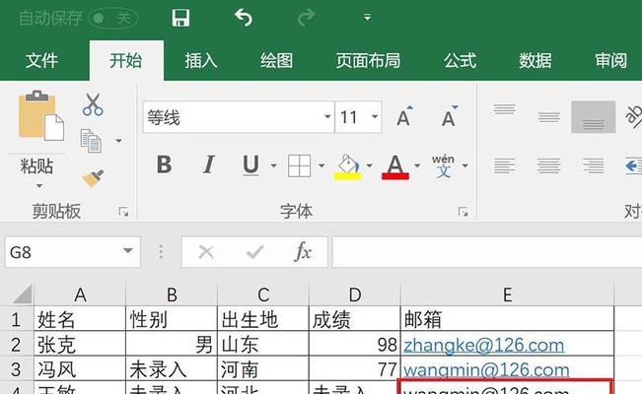The width and height of the screenshot is (642, 394).
Task: Click the Copy icon
Action: pos(91,141)
